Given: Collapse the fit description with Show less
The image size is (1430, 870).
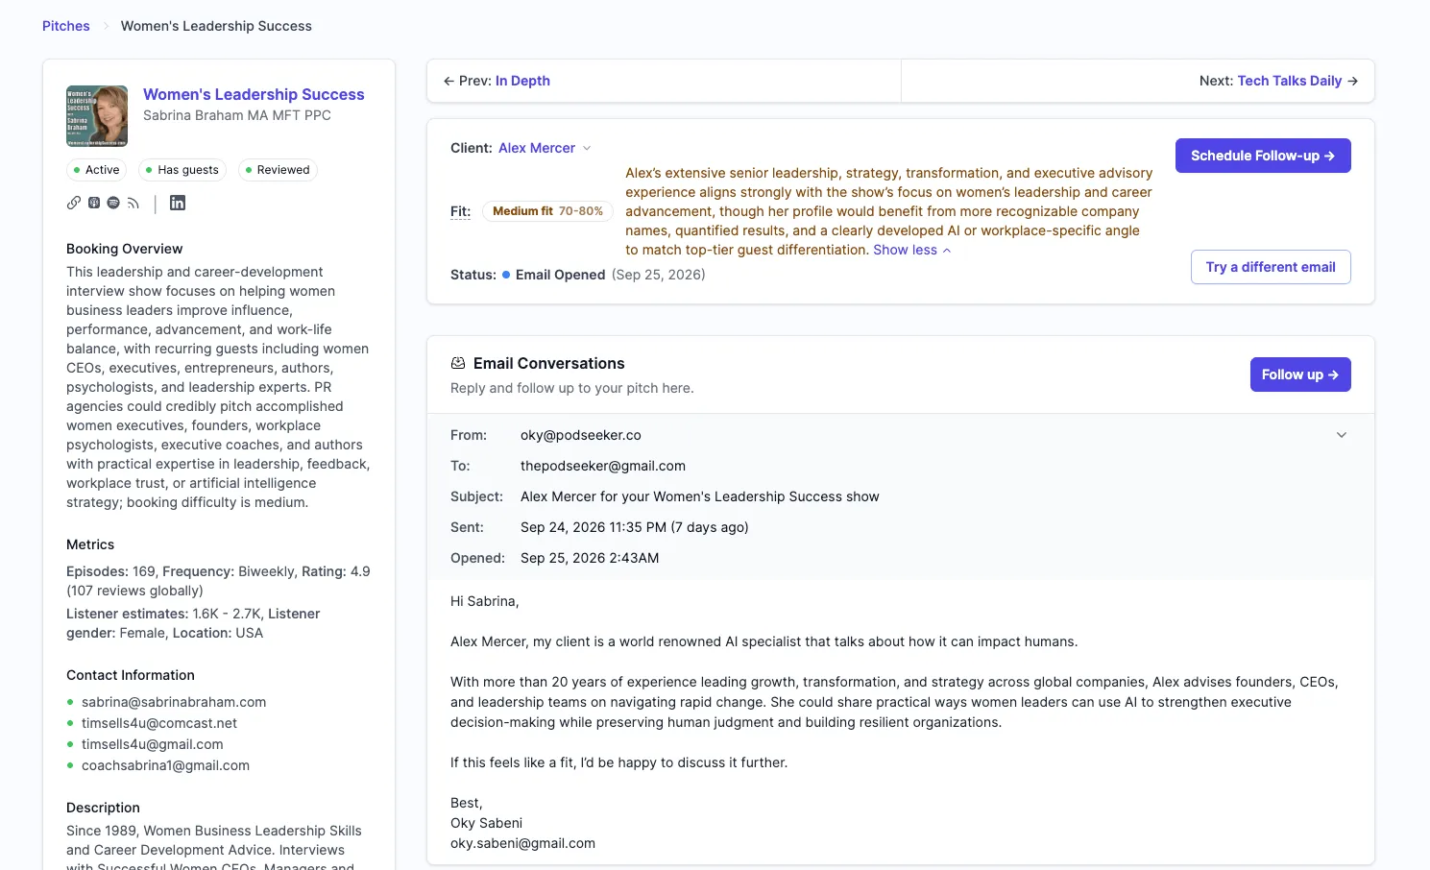Looking at the screenshot, I should [x=912, y=250].
